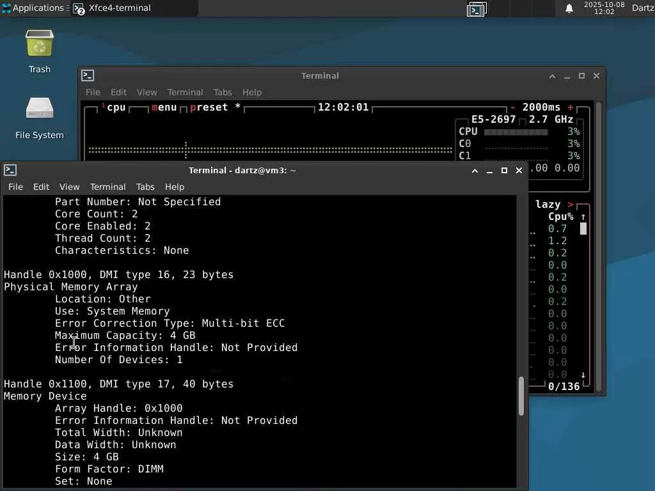
Task: Click the front terminal vertical scrollbar handle
Action: click(521, 396)
